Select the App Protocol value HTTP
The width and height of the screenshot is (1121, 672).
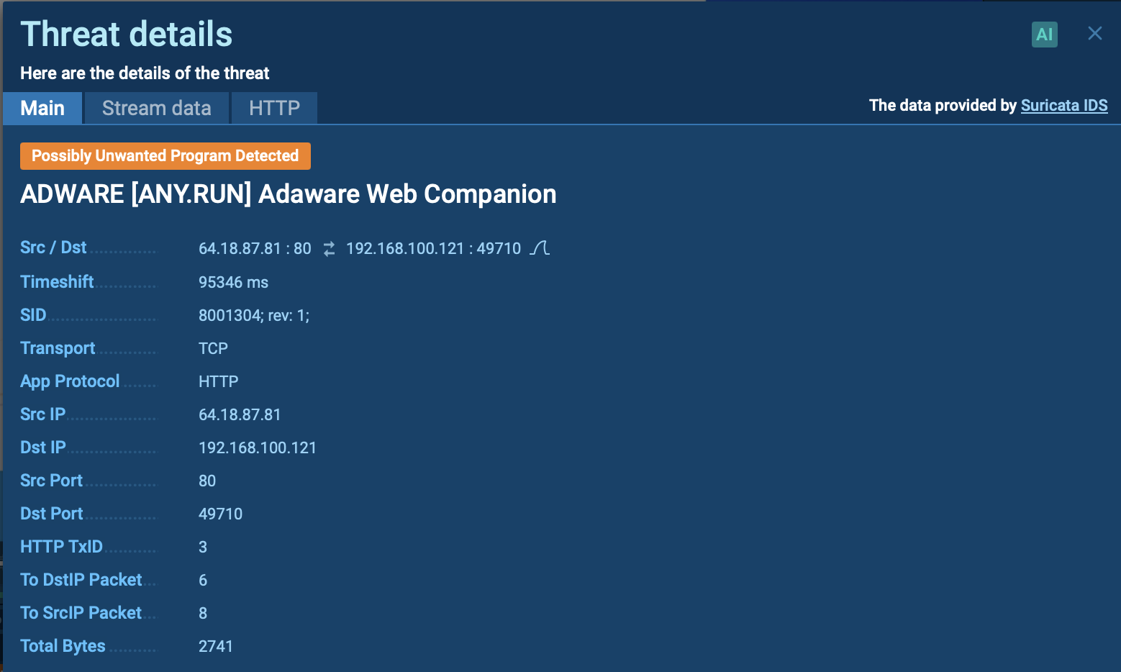tap(218, 381)
